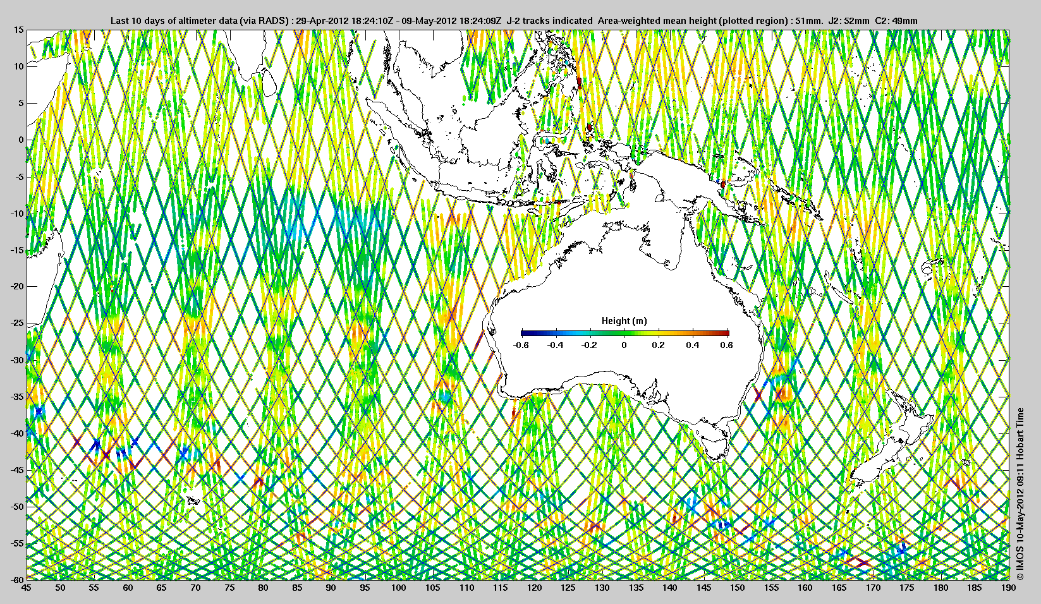Click latitude label 10 on y-axis

tap(19, 66)
